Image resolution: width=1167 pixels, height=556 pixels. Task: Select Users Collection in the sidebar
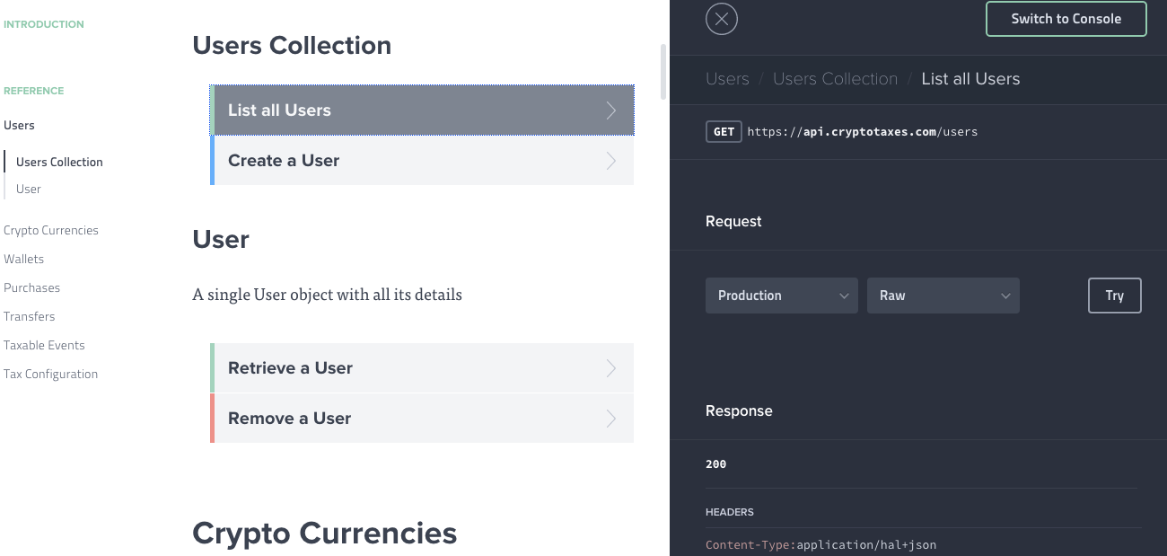pyautogui.click(x=59, y=163)
